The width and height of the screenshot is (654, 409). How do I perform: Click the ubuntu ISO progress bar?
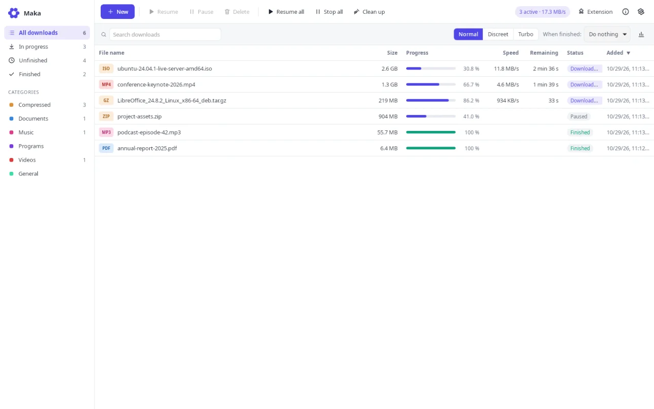pos(431,69)
